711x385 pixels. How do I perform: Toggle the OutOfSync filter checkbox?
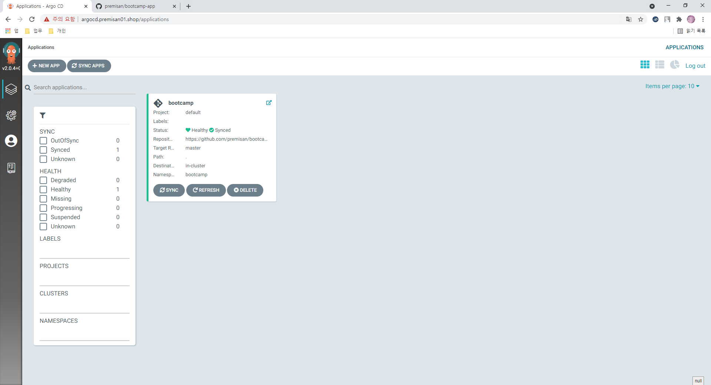43,141
